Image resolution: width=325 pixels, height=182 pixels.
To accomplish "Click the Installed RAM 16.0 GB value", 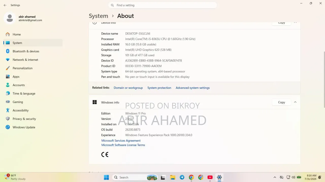I will pyautogui.click(x=141, y=45).
